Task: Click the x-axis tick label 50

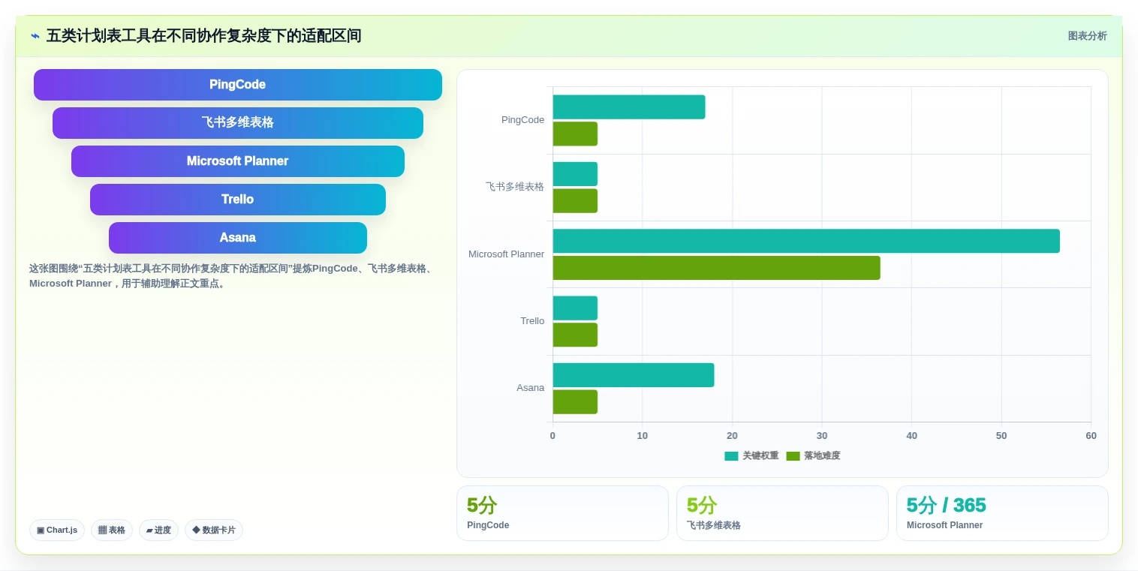Action: tap(1001, 436)
